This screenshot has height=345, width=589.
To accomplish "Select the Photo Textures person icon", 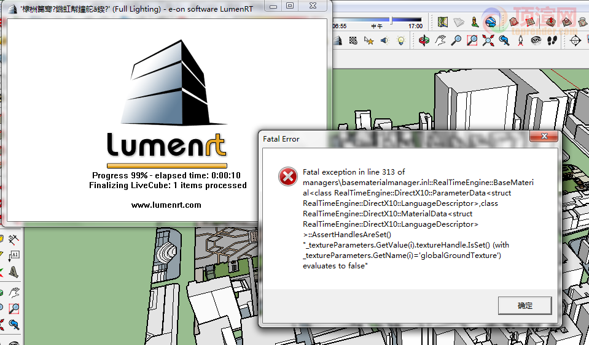I will [475, 22].
